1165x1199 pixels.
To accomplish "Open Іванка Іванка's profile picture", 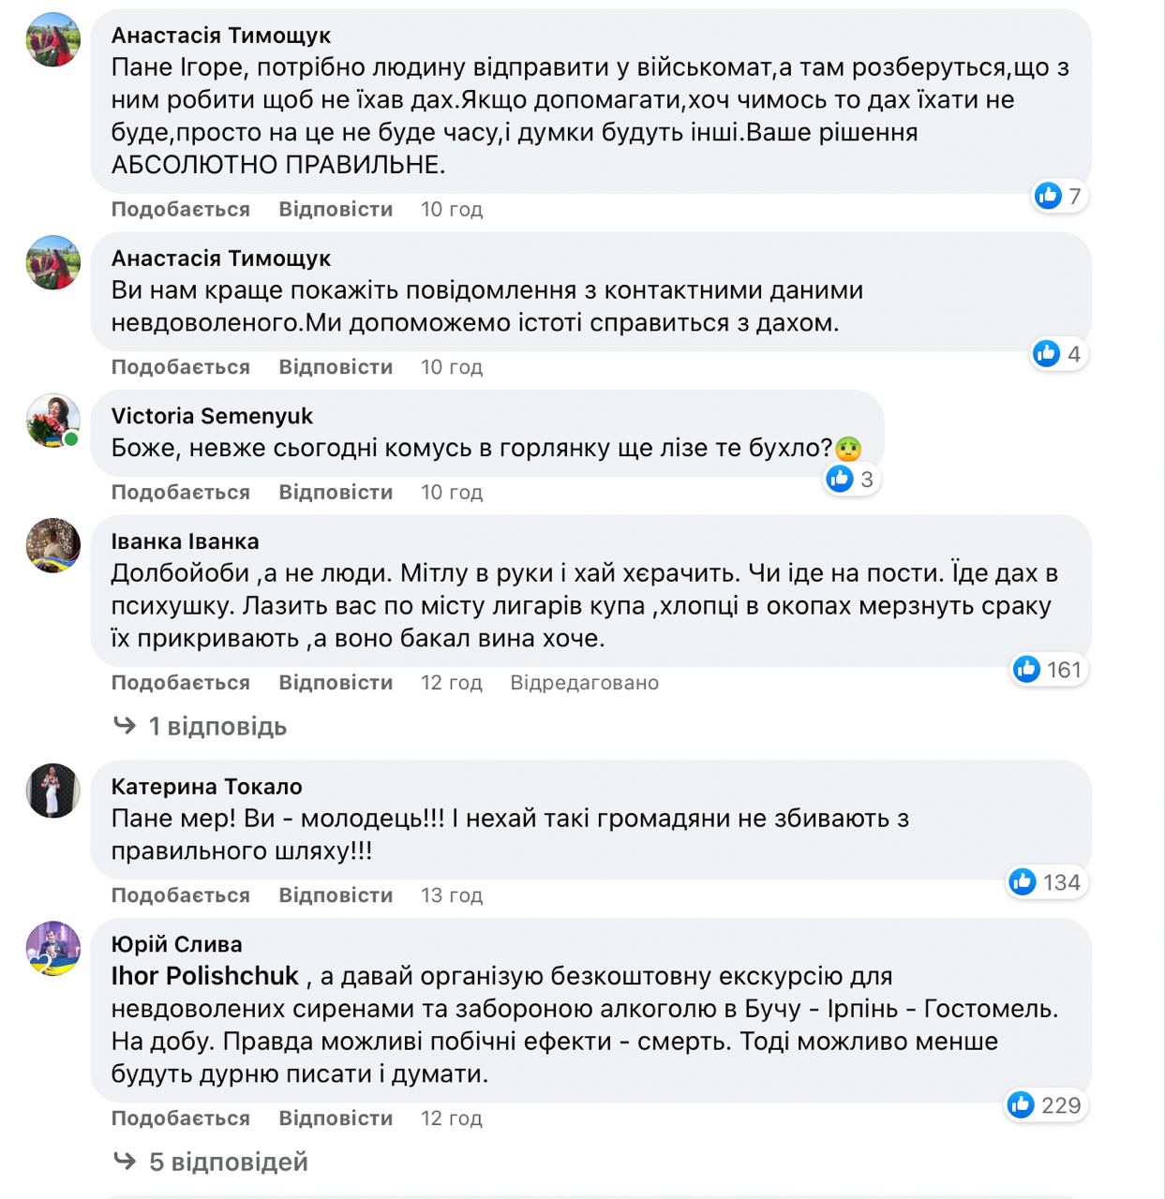I will (52, 544).
